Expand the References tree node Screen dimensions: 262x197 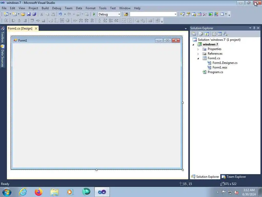point(198,54)
